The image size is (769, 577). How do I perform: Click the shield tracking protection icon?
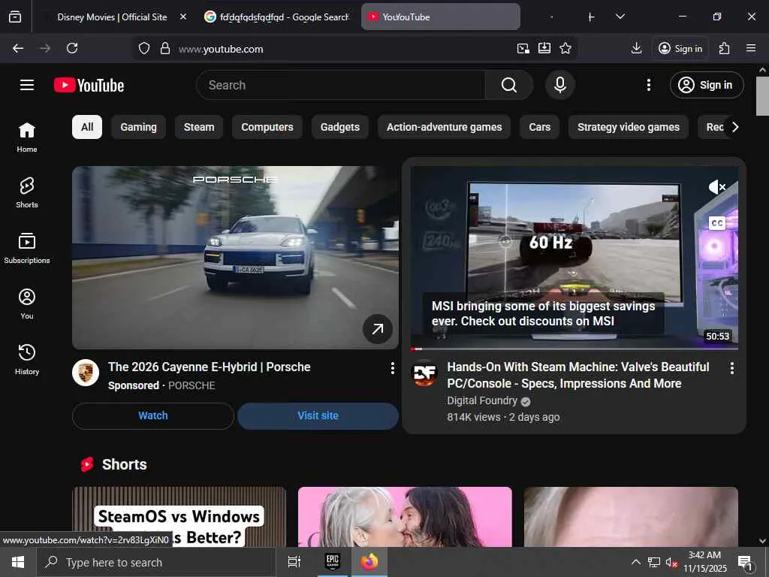pyautogui.click(x=143, y=48)
